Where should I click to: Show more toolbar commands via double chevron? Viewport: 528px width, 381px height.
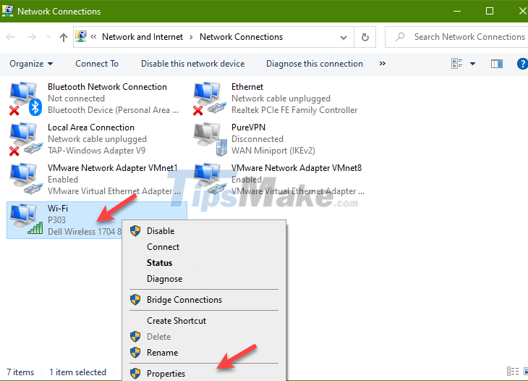tap(382, 64)
